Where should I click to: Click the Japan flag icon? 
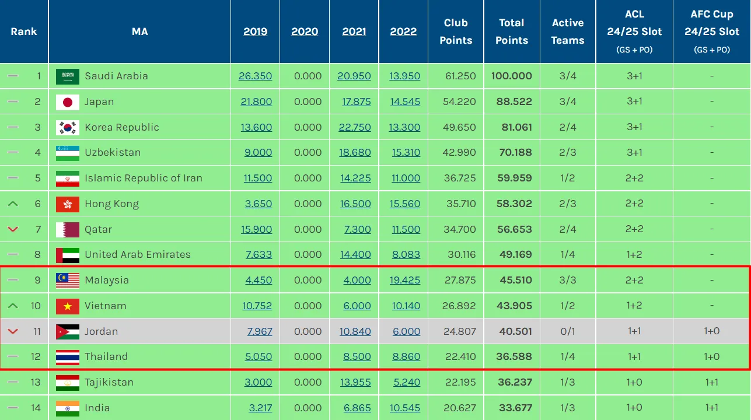[68, 102]
